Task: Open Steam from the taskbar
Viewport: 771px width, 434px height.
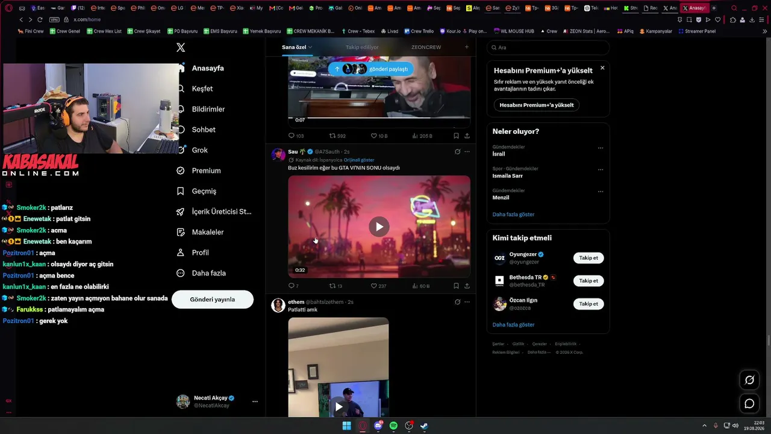Action: point(424,426)
